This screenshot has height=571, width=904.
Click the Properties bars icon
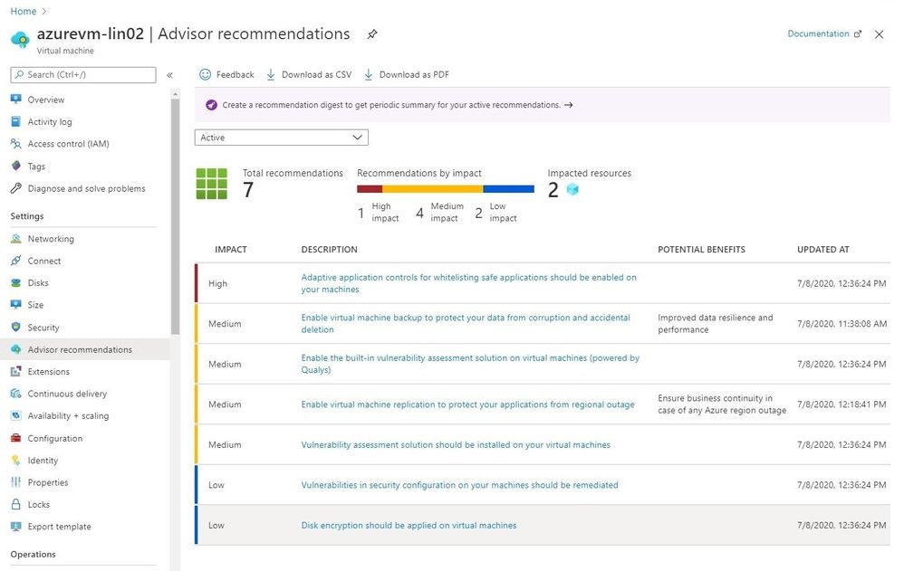point(16,482)
